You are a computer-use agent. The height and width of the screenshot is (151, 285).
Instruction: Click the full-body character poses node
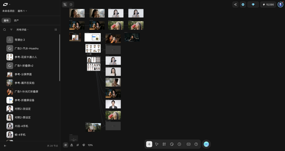tap(94, 67)
